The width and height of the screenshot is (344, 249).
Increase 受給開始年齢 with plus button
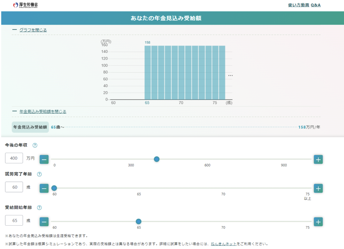point(318,222)
